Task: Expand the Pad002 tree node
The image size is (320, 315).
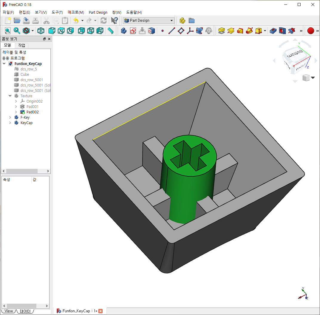Action: [16, 112]
